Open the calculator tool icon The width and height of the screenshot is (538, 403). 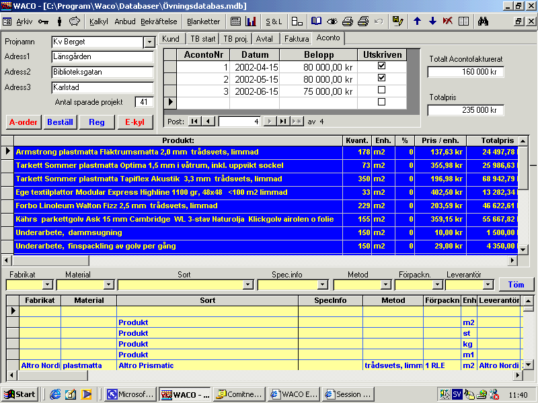[235, 21]
